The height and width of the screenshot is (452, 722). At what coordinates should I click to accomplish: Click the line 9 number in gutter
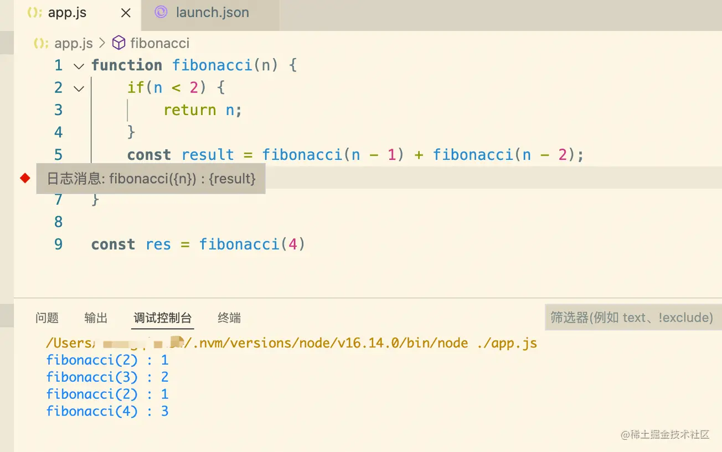58,245
